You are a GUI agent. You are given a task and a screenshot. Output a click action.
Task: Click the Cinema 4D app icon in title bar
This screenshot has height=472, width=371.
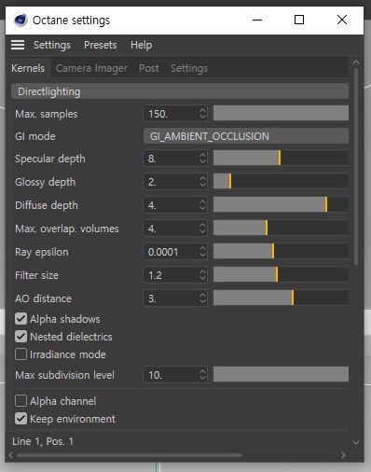21,21
